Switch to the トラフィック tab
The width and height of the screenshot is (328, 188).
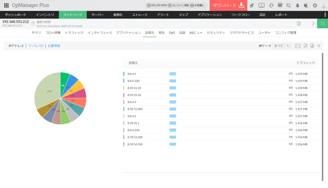[x=74, y=33]
